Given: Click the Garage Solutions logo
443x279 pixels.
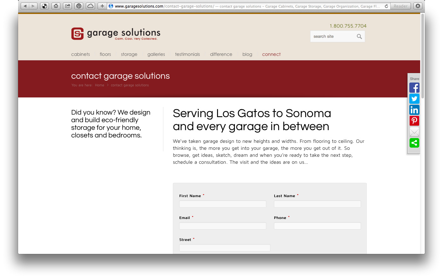Looking at the screenshot, I should (x=116, y=34).
